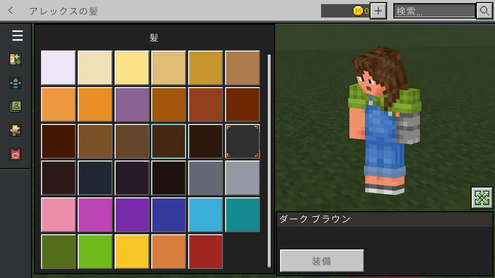495x278 pixels.
Task: Go back using the left arrow
Action: pyautogui.click(x=11, y=11)
